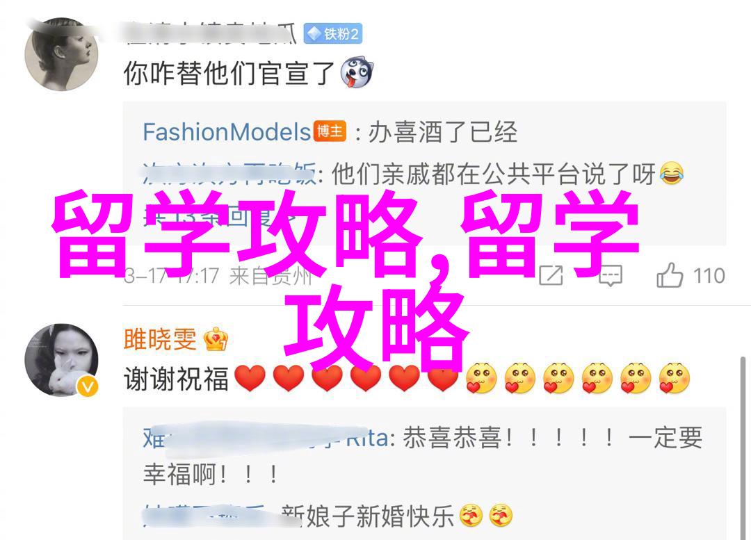The height and width of the screenshot is (540, 751).
Task: Tap the comment text 你咋替他们官宣了
Action: pyautogui.click(x=229, y=73)
